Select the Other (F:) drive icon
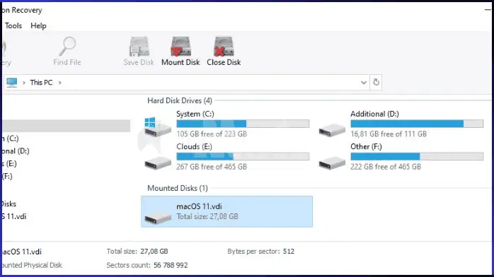The image size is (494, 277). coord(332,163)
